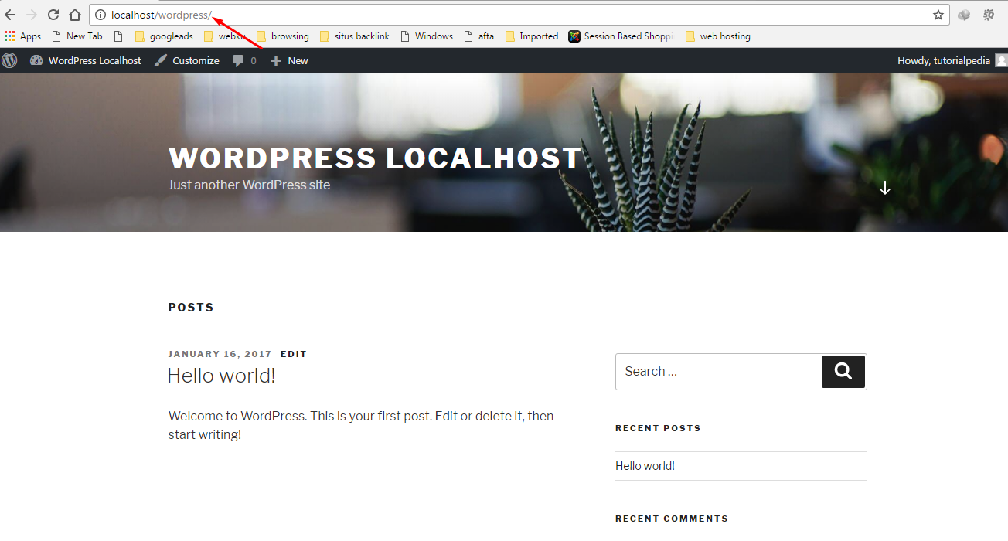Open the Imported bookmark folder
Image resolution: width=1008 pixels, height=541 pixels.
[531, 36]
